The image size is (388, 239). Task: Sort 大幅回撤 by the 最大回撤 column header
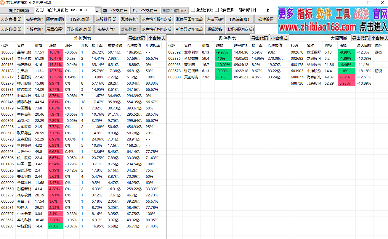pyautogui.click(x=364, y=46)
